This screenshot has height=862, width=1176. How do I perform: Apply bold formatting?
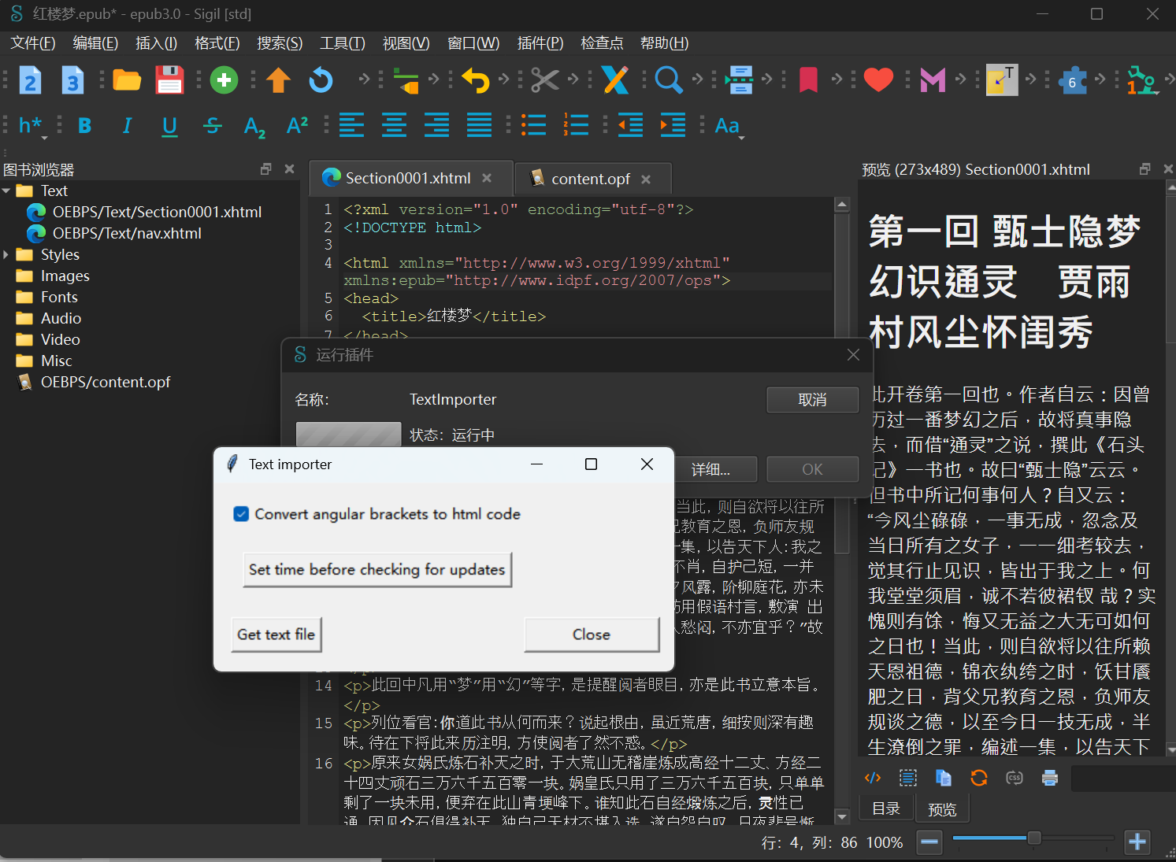(x=84, y=125)
